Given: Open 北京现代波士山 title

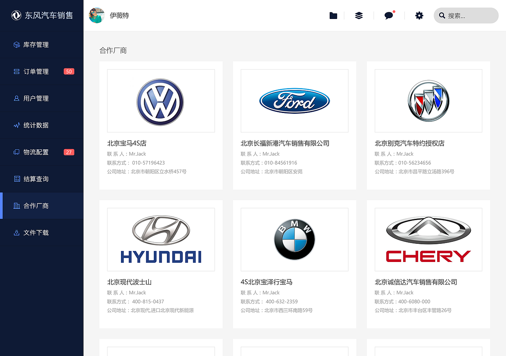Looking at the screenshot, I should (x=129, y=282).
